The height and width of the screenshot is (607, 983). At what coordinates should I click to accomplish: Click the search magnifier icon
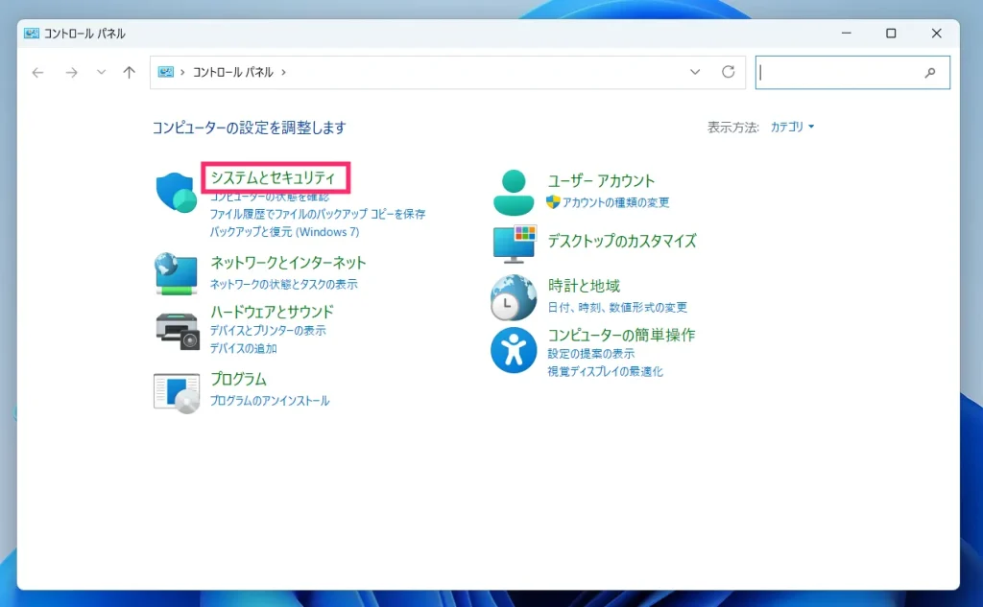coord(930,73)
